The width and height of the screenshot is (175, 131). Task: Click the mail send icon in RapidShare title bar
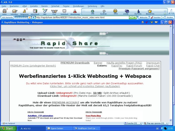coord(156,22)
